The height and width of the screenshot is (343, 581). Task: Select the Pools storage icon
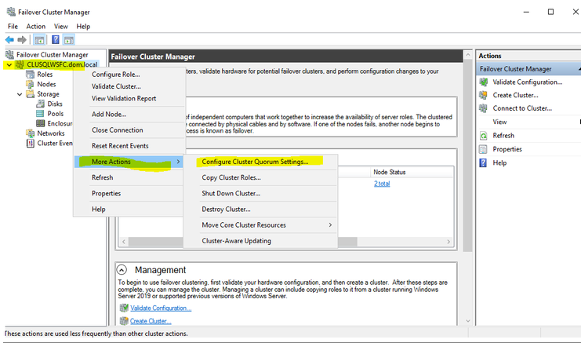(x=40, y=114)
